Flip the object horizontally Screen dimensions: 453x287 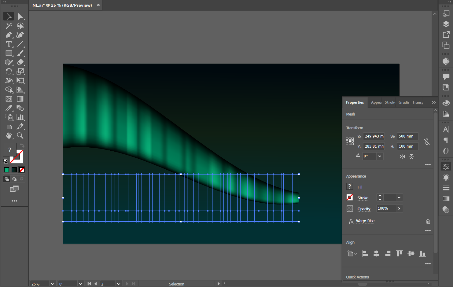[x=402, y=156]
